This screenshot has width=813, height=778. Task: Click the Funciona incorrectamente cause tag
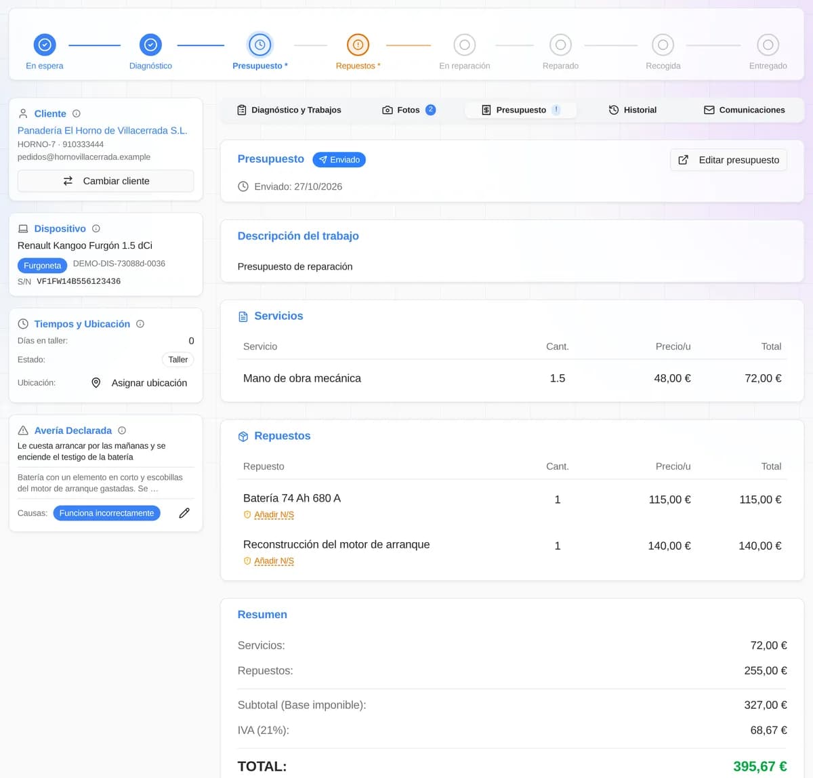coord(107,513)
